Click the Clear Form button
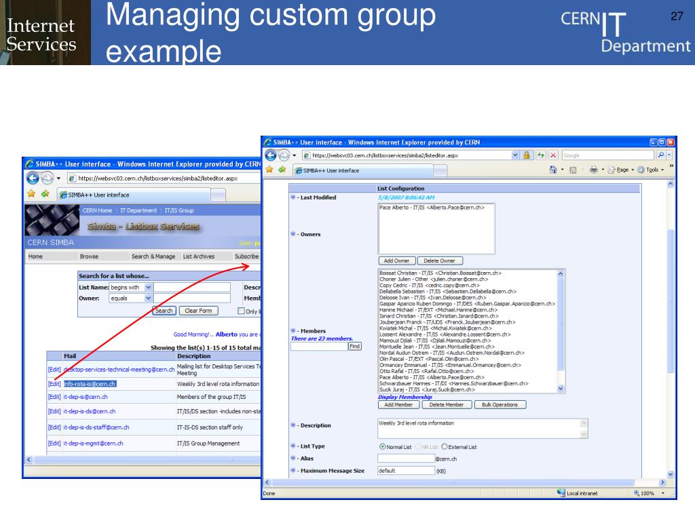The image size is (695, 521). coord(199,311)
